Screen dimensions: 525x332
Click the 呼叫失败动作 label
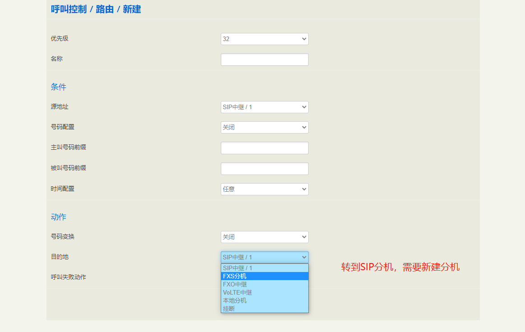coord(69,277)
